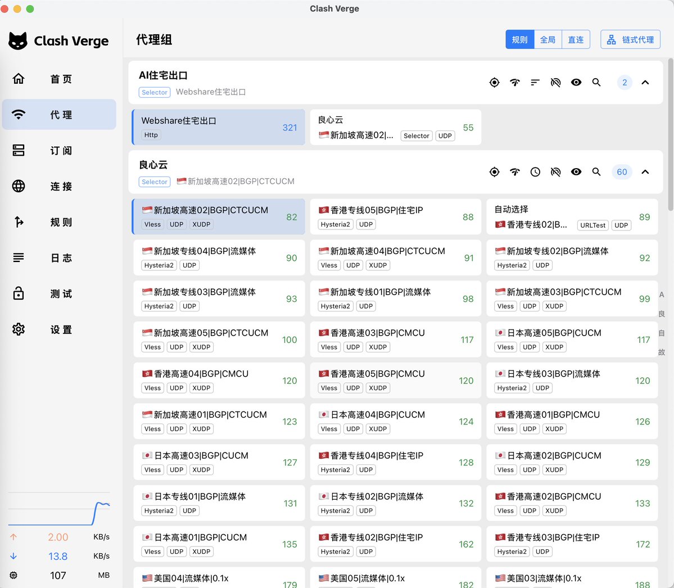Select 新加坡专线04|BGP|流媒体 node
The width and height of the screenshot is (674, 588).
219,257
